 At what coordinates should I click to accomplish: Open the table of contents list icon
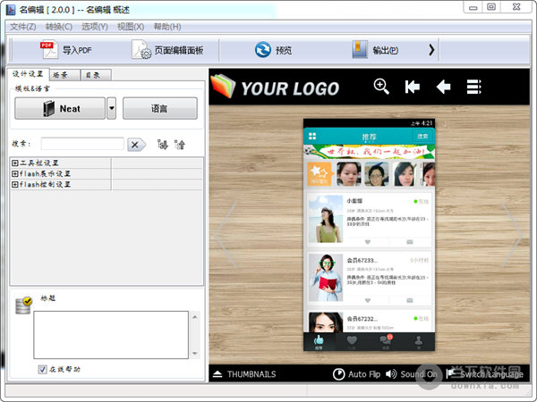pyautogui.click(x=474, y=87)
